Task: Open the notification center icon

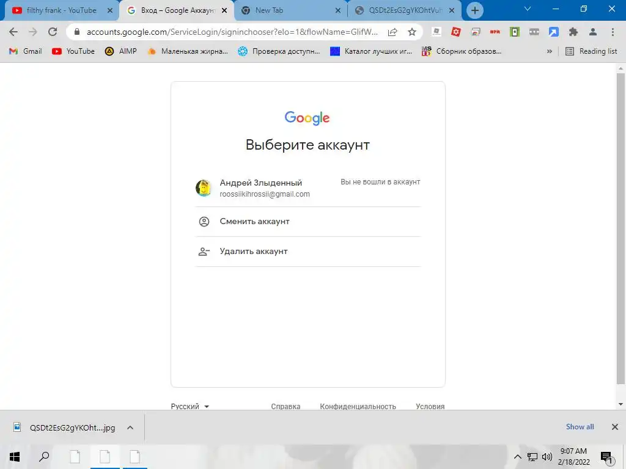Action: pyautogui.click(x=607, y=457)
